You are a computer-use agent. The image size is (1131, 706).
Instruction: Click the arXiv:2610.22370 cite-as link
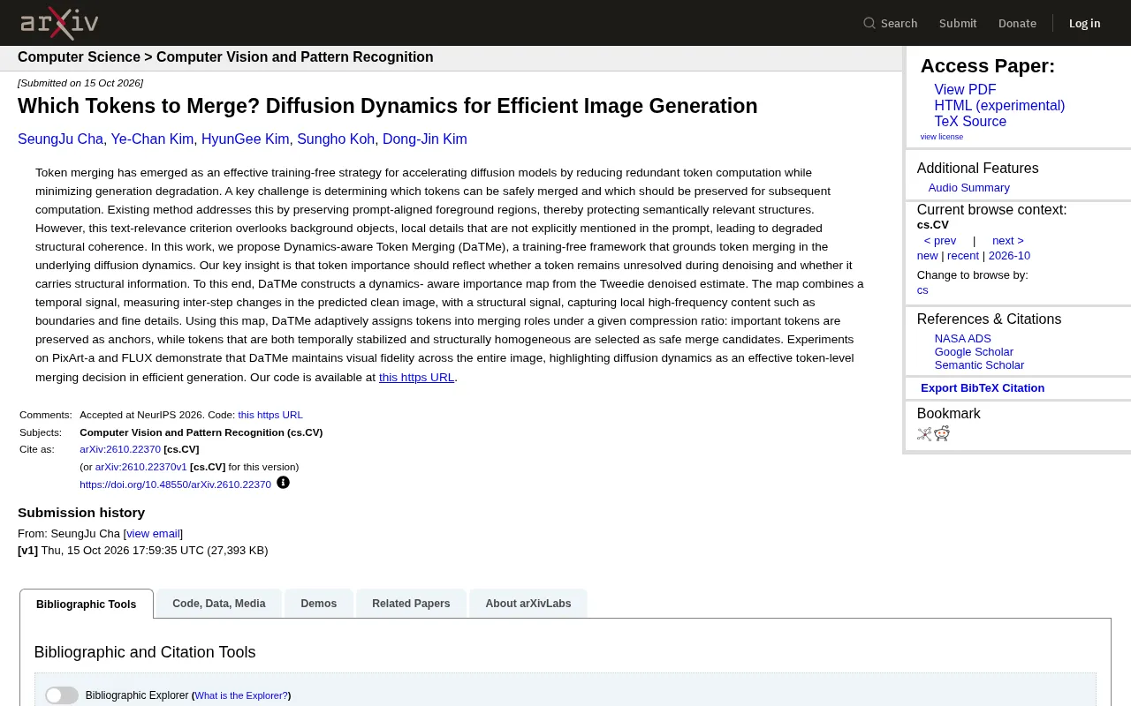tap(120, 449)
